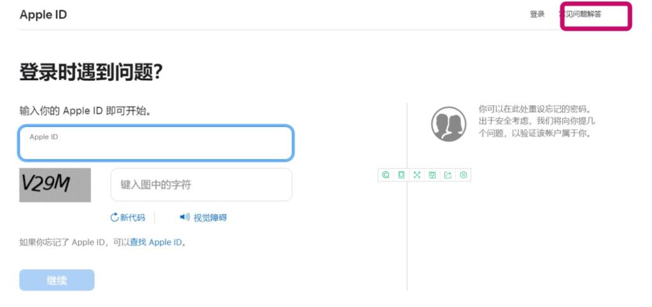Click the V29M captcha image
Viewport: 652px width, 307px height.
click(x=55, y=185)
